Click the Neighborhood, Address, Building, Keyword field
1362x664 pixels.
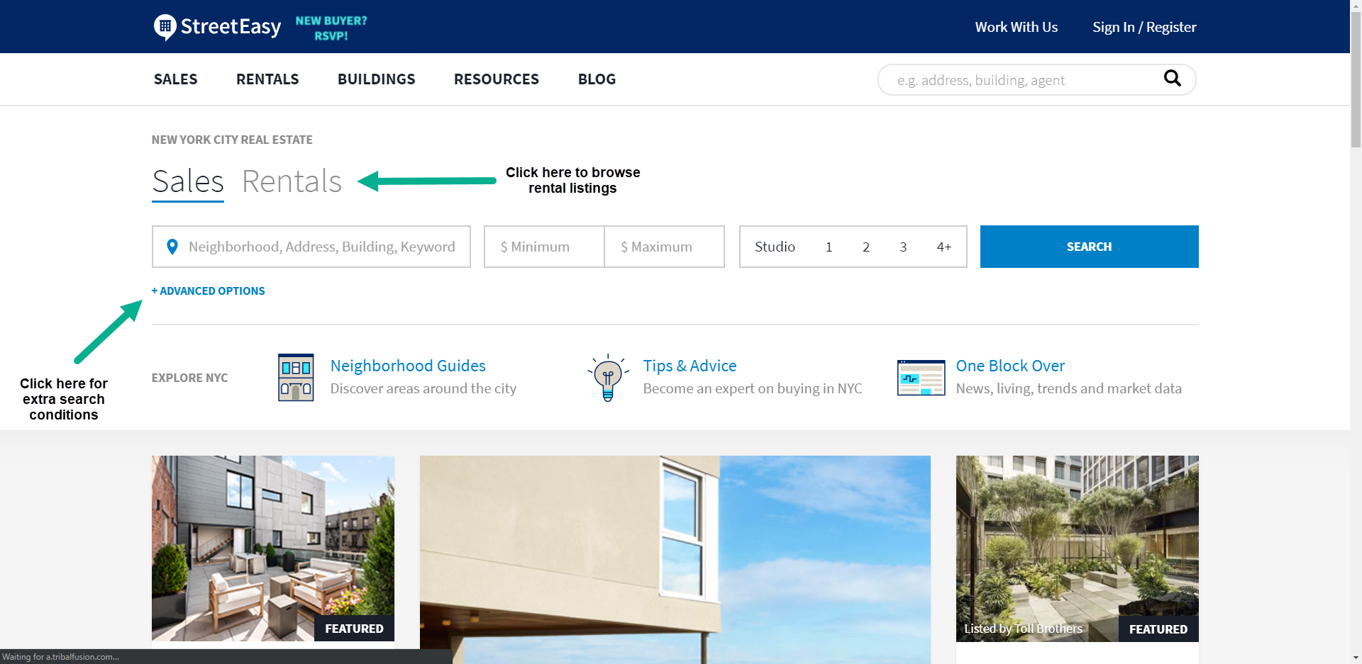(311, 247)
